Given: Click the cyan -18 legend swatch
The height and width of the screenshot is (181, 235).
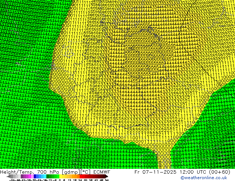Looking at the screenshot, I should coord(45,176).
